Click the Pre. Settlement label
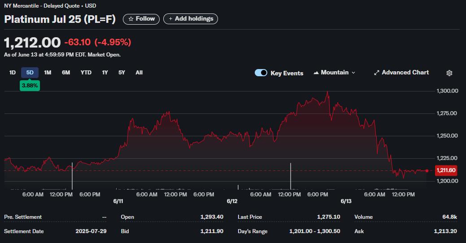 pyautogui.click(x=23, y=217)
